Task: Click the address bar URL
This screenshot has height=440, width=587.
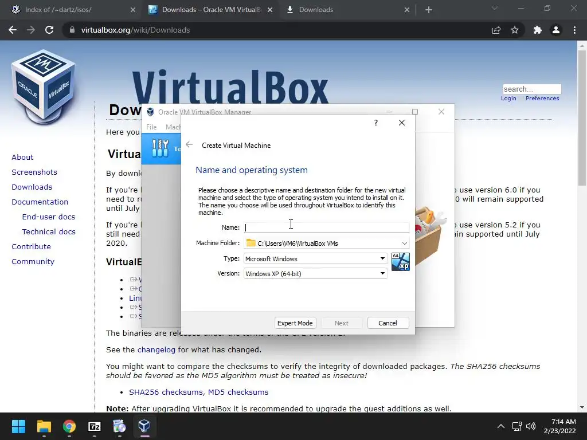Action: click(135, 30)
